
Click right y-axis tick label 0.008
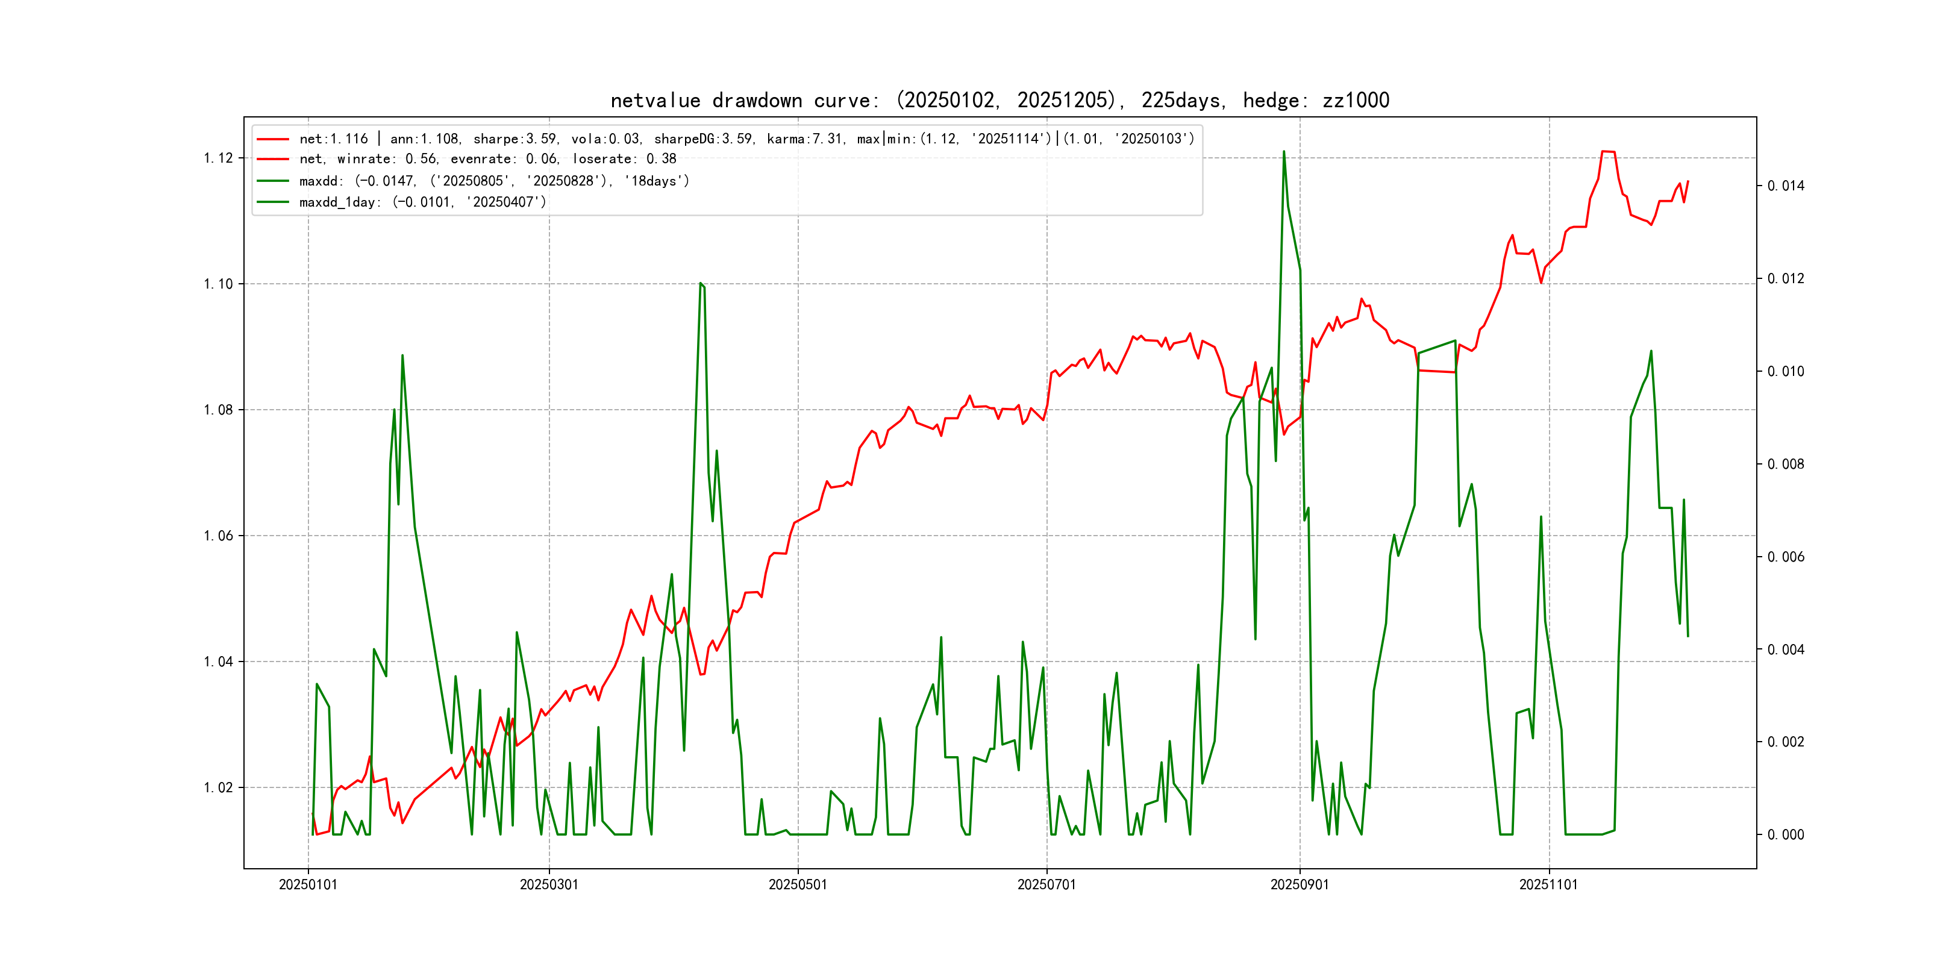click(x=1785, y=465)
